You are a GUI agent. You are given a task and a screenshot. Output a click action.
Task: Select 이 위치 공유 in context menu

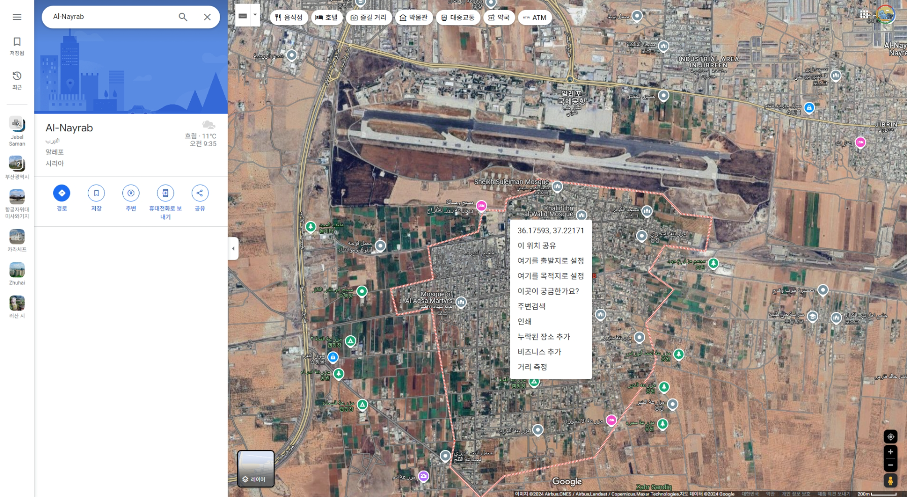(551, 245)
